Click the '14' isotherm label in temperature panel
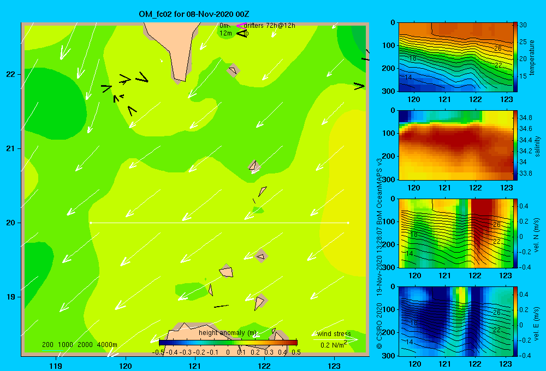The width and height of the screenshot is (546, 371). (408, 77)
